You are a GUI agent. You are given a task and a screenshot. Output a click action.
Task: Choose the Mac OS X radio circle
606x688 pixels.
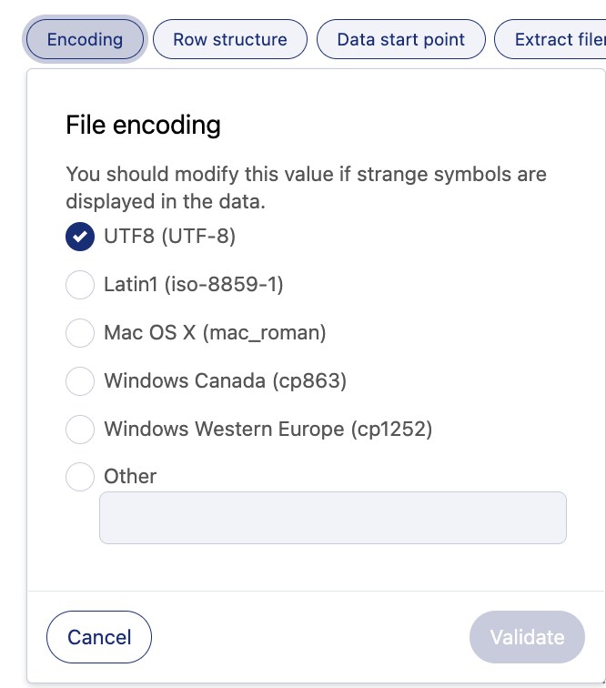click(80, 333)
